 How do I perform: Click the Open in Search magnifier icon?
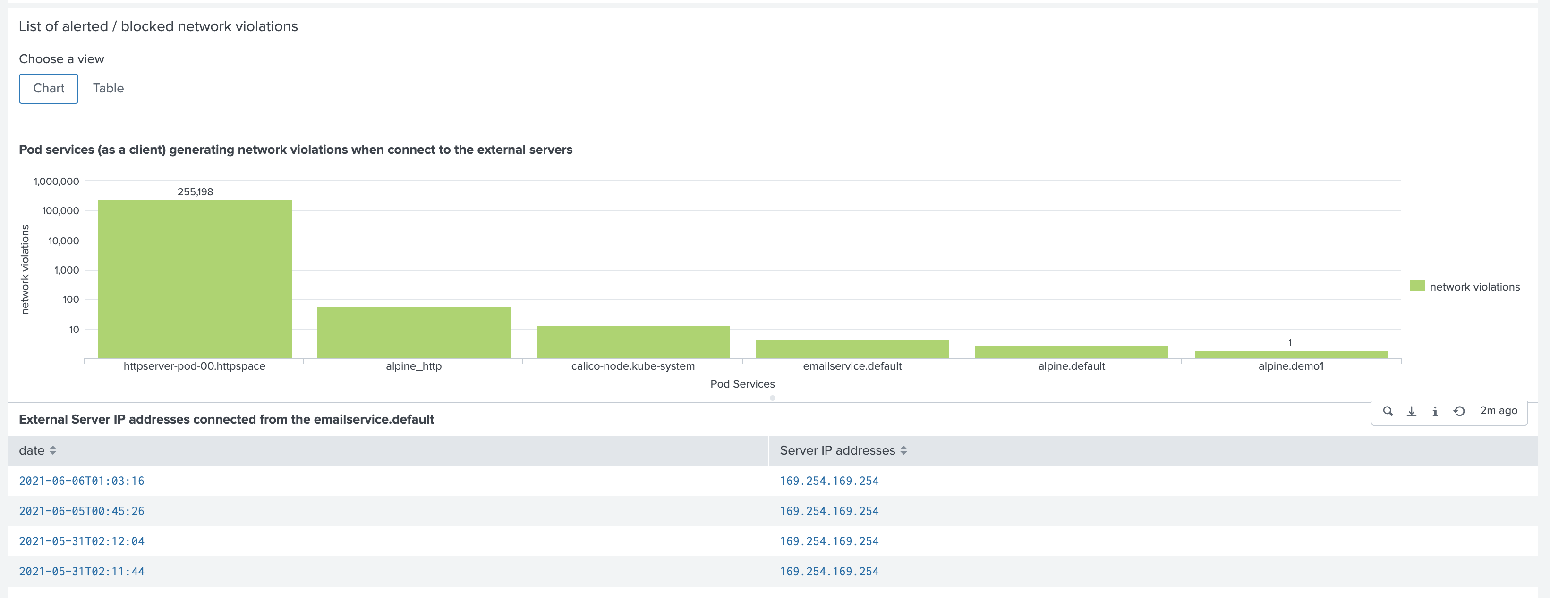coord(1388,411)
